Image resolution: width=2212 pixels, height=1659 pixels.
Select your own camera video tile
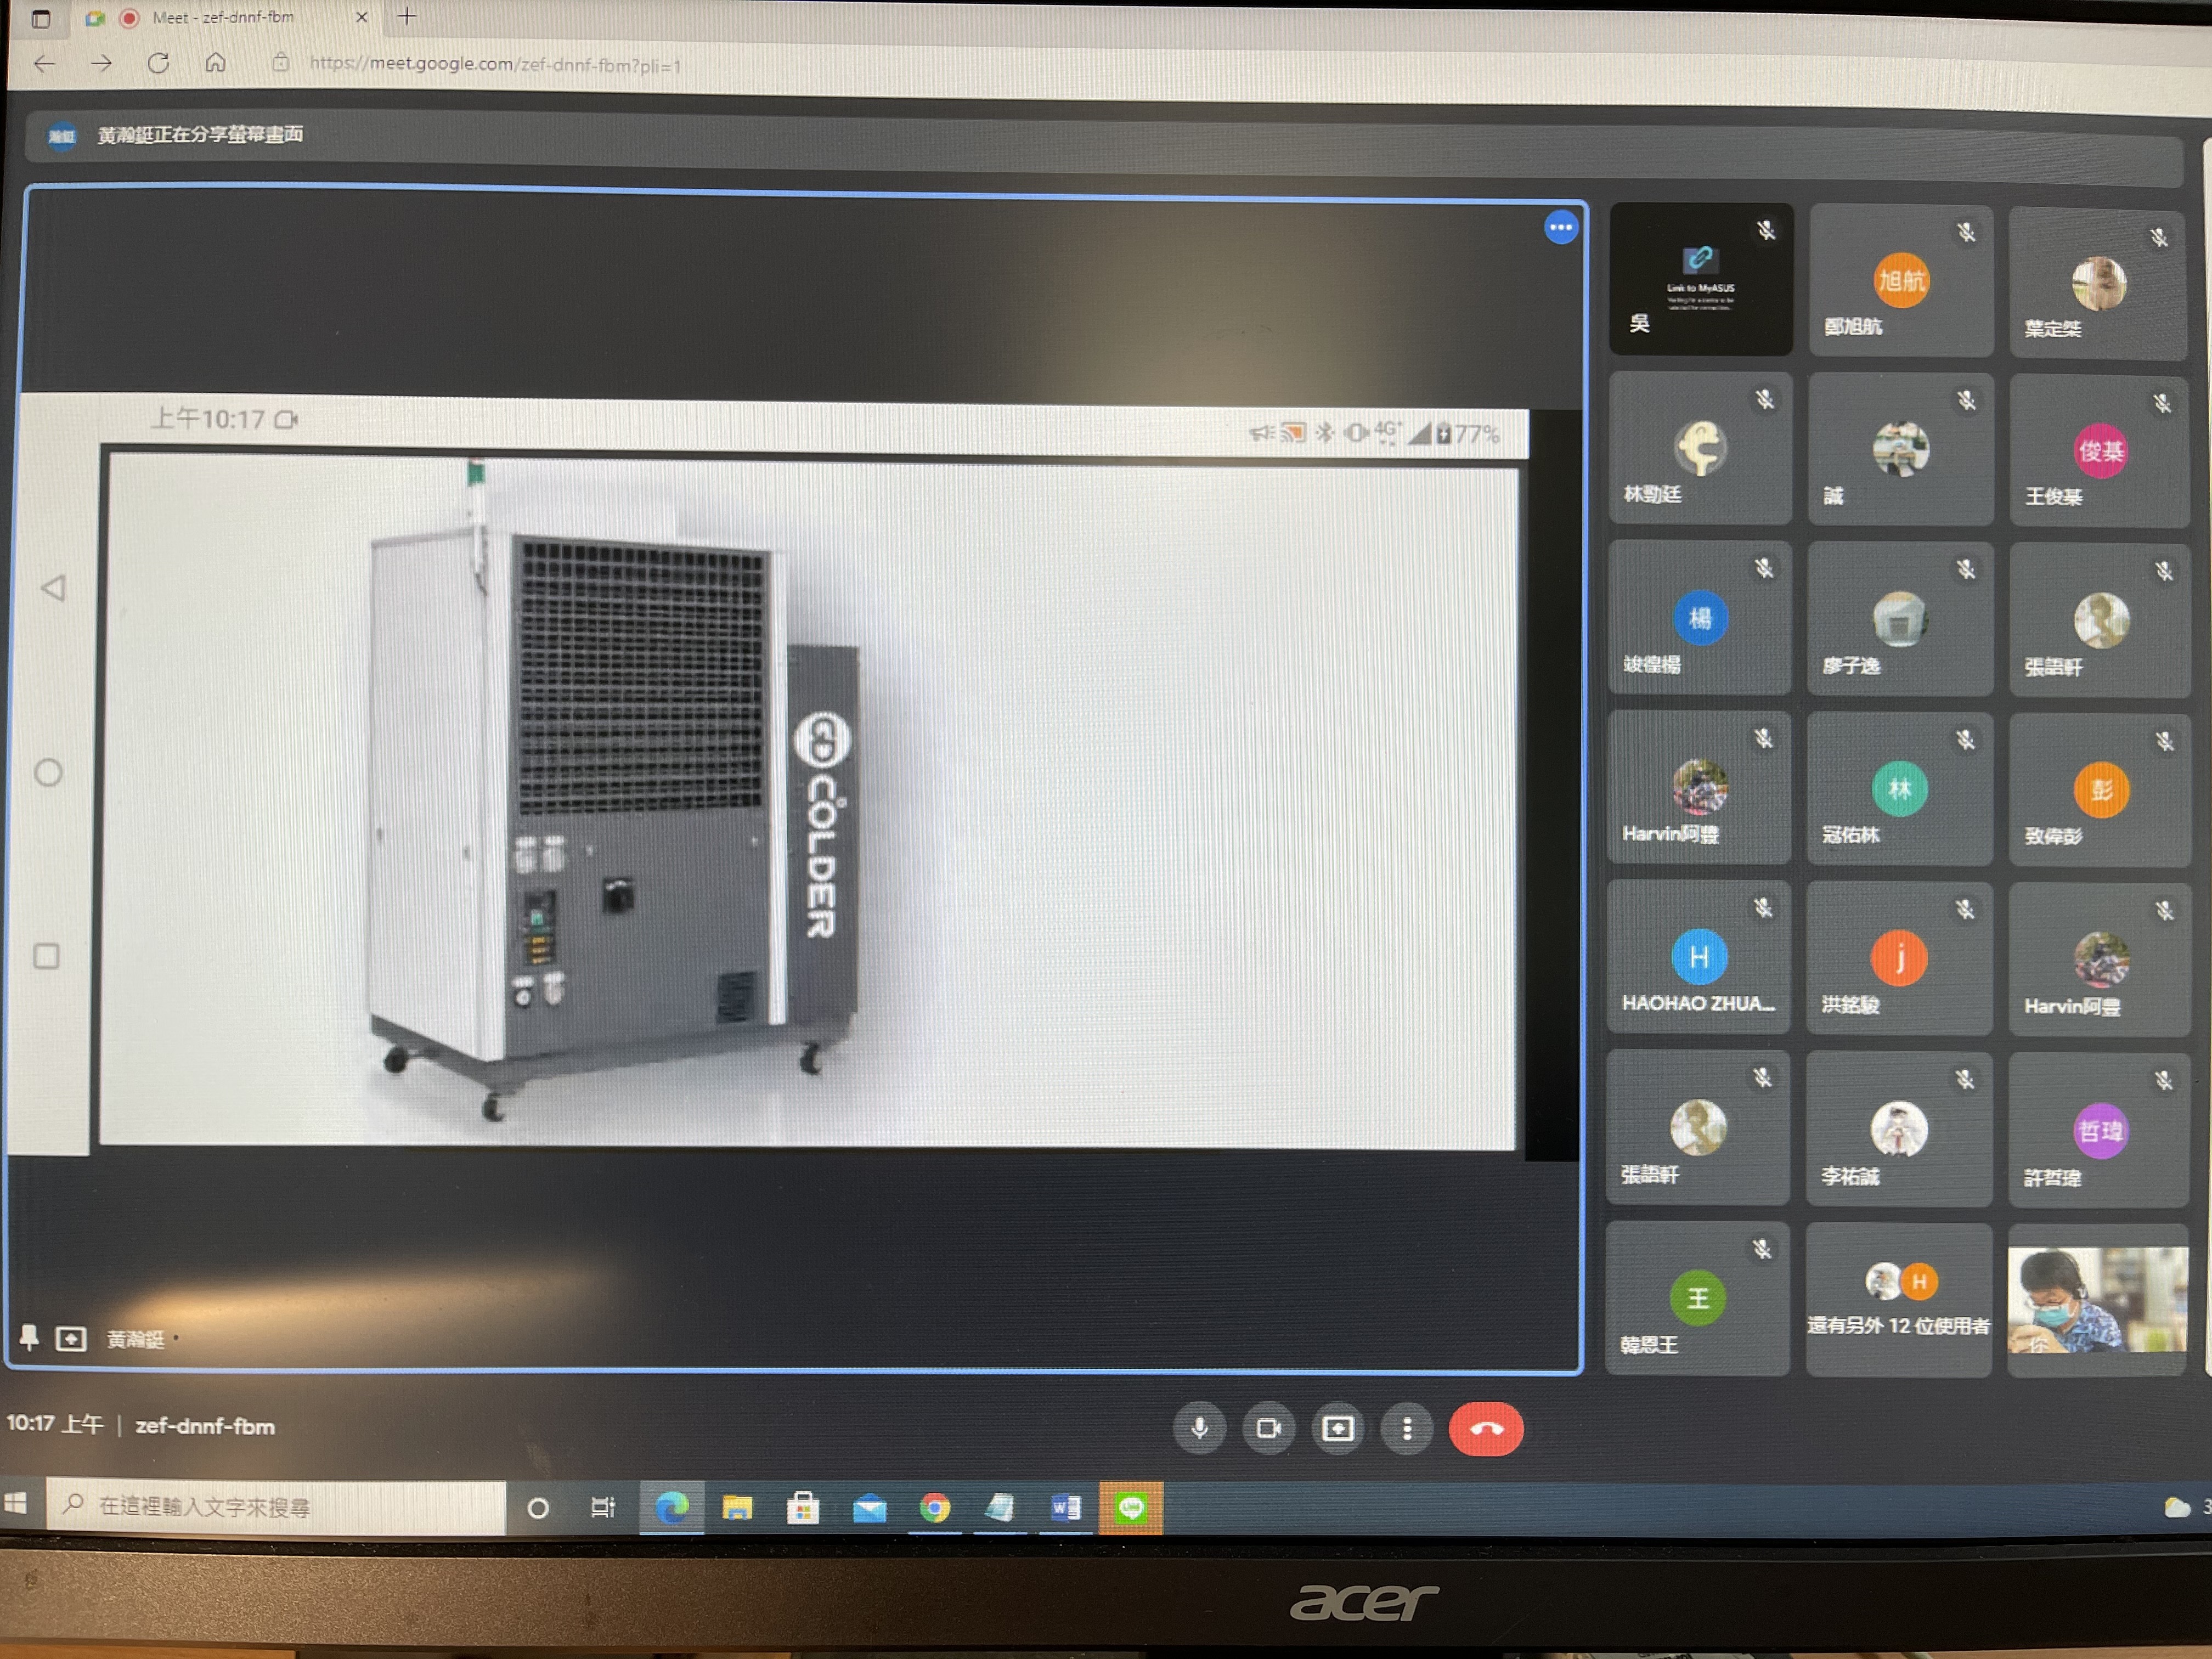[2097, 1300]
